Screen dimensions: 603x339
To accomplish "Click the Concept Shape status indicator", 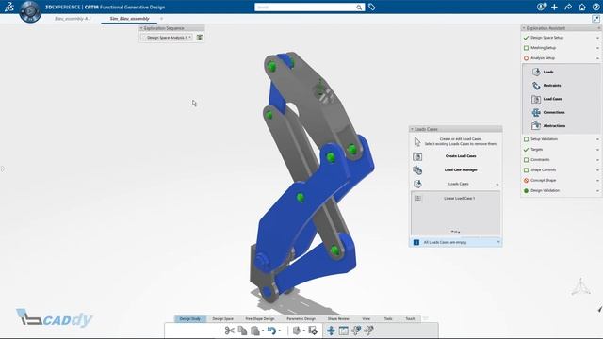I will (x=526, y=180).
